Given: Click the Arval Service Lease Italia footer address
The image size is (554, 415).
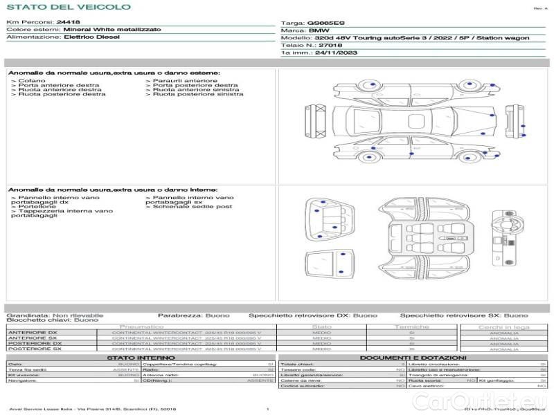Looking at the screenshot, I should (x=93, y=409).
